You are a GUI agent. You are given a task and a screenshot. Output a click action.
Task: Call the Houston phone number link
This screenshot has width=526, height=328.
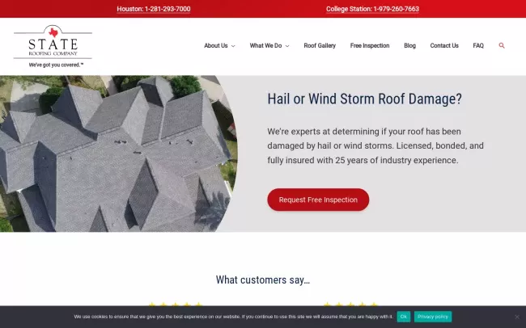pos(154,9)
